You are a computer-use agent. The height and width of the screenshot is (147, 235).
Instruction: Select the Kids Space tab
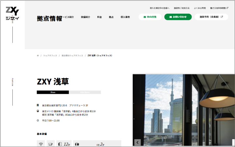85,92
